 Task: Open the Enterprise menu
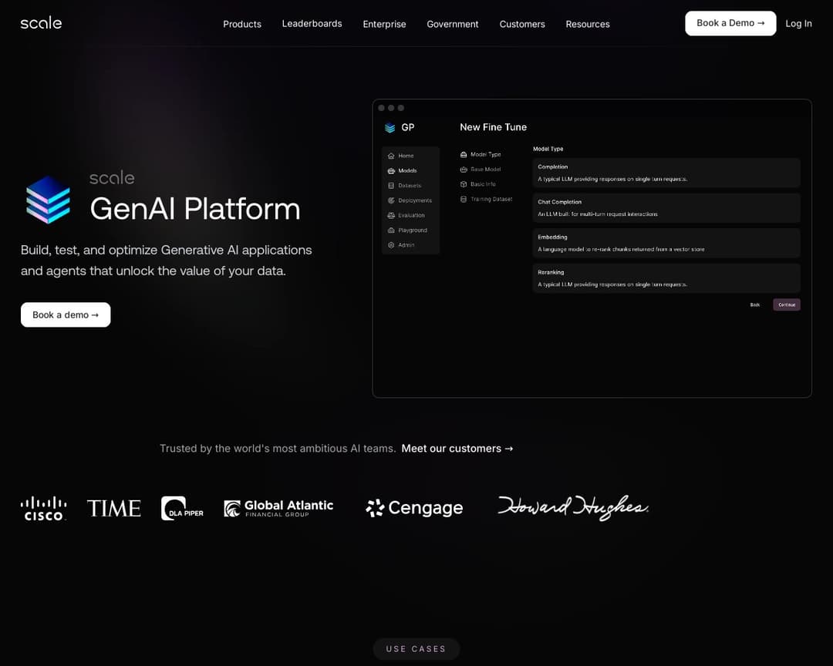(x=384, y=24)
